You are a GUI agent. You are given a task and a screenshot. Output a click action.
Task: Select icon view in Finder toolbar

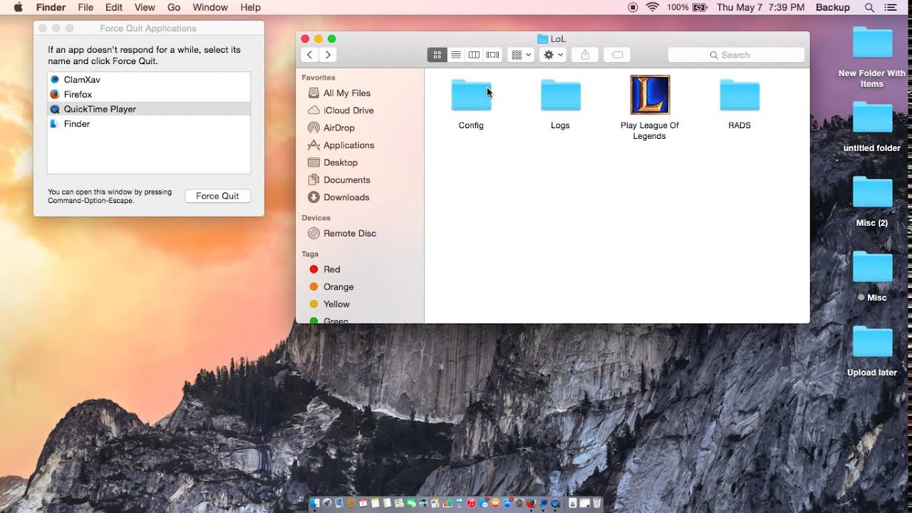(437, 55)
